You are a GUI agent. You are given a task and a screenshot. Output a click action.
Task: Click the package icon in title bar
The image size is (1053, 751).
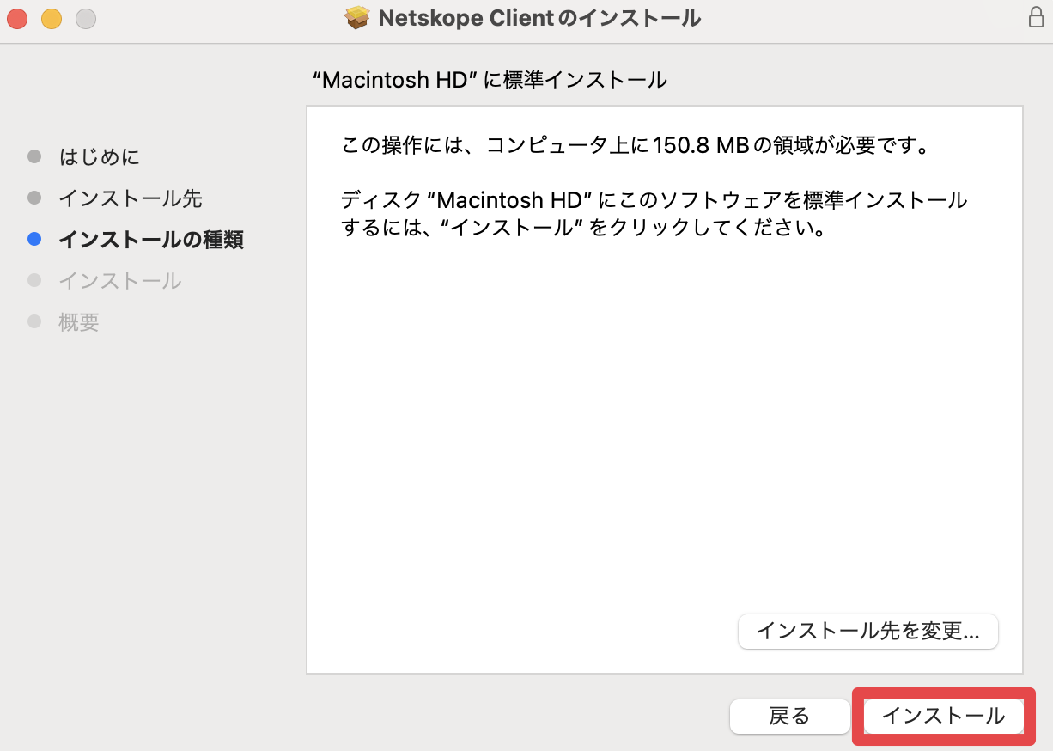pos(356,17)
